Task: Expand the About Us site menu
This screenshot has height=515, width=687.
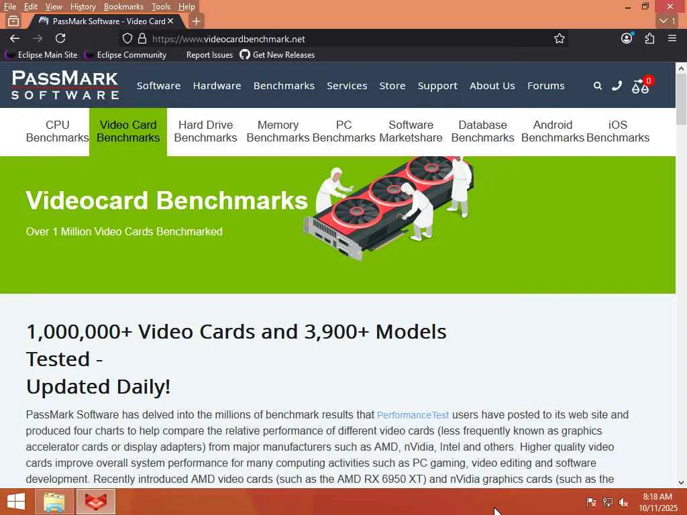Action: point(492,86)
